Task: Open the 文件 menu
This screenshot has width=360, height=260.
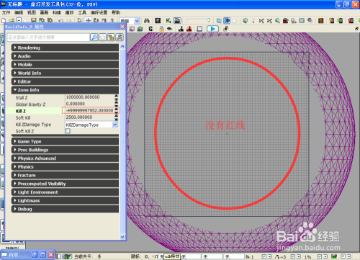Action: coord(6,12)
